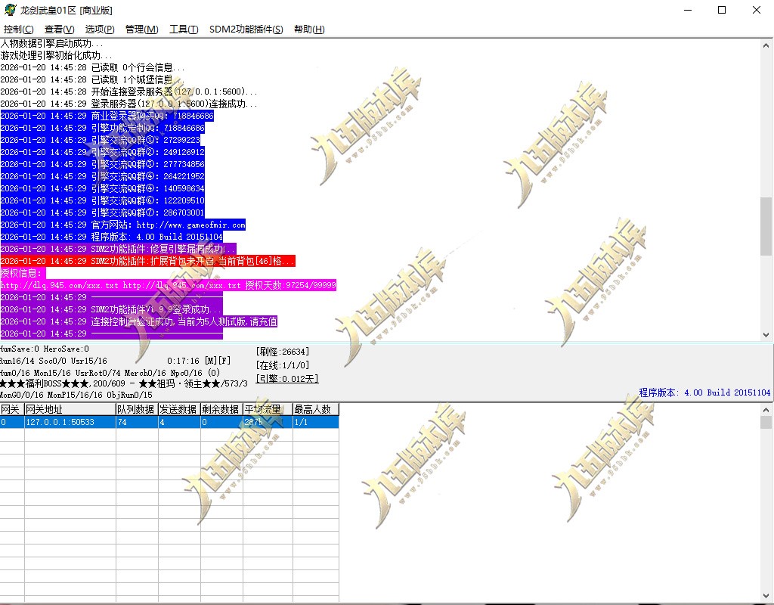
Task: Select the 发送数据 column header
Action: 179,409
